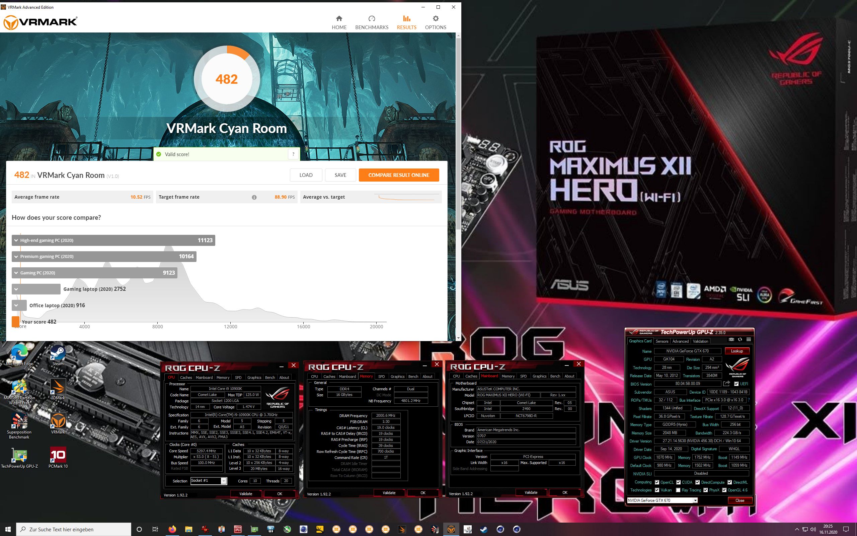Refresh GPU-Z data with refresh icon
The height and width of the screenshot is (536, 857).
(740, 340)
